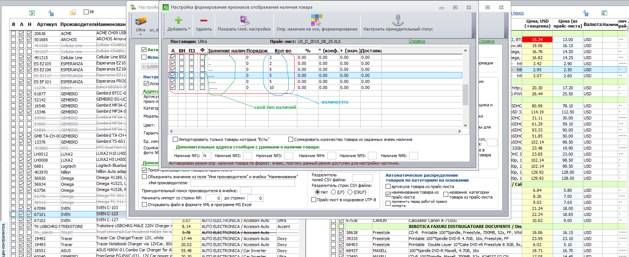Click Наличие №6 input field

[x=413, y=156]
